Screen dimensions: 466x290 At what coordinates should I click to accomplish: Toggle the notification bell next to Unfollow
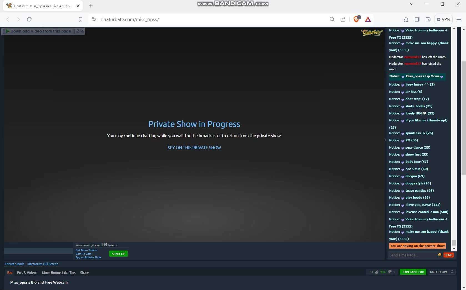(452, 272)
